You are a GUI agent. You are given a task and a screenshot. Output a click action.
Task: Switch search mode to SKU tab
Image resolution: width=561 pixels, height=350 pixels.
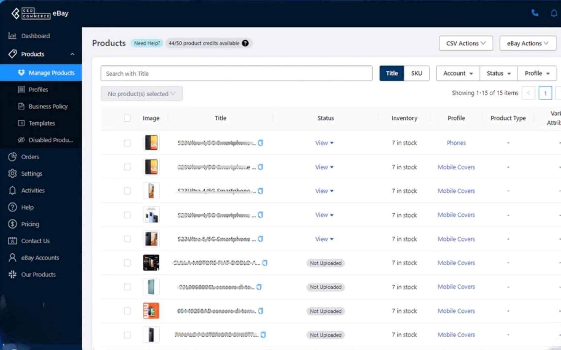coord(416,73)
